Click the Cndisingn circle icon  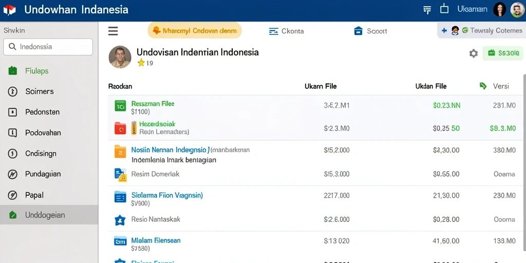(12, 154)
